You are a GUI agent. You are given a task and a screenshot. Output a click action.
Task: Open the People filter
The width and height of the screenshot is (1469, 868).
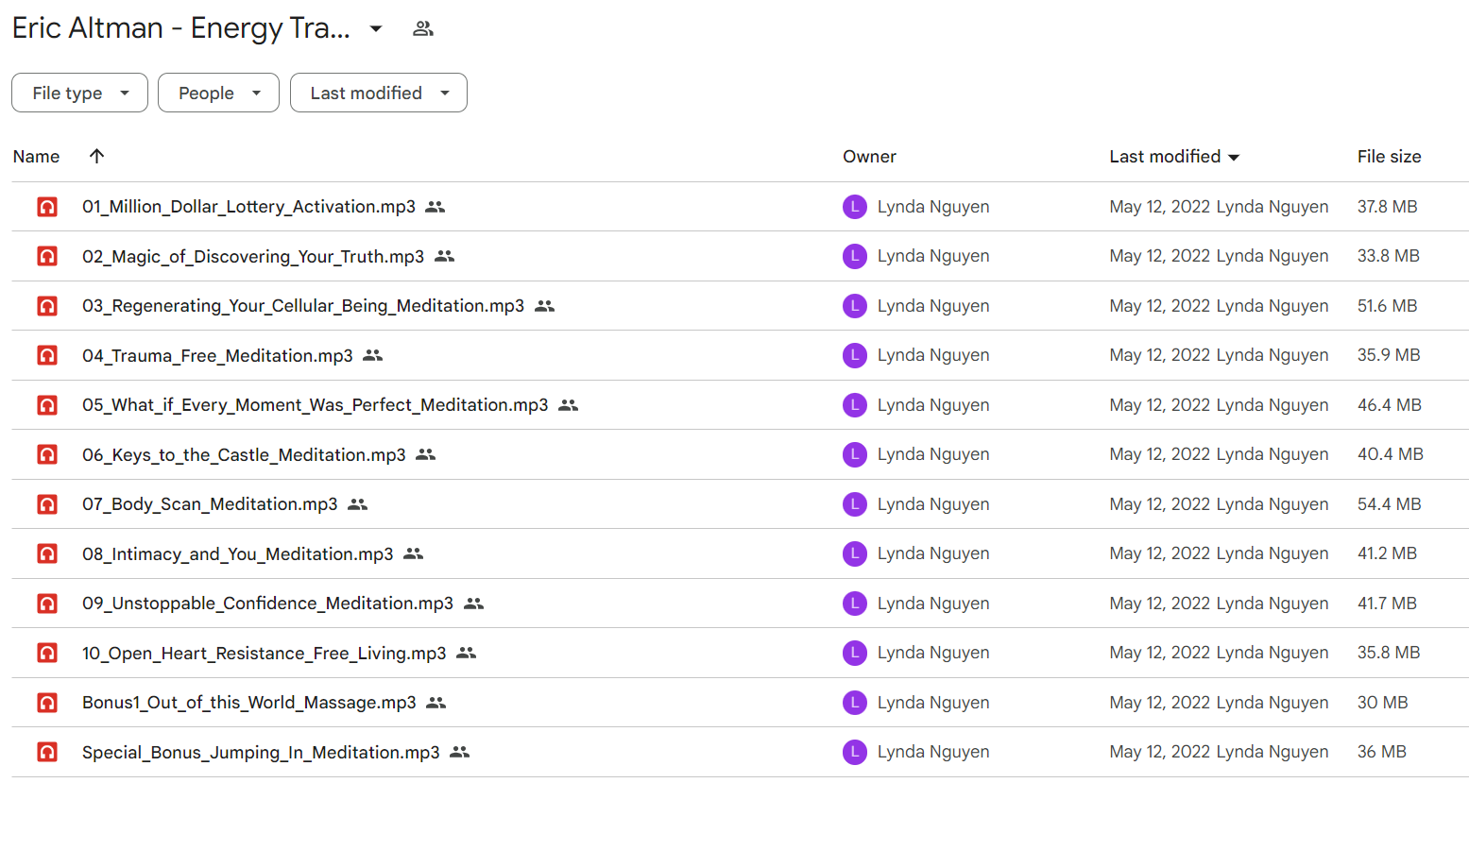tap(218, 93)
